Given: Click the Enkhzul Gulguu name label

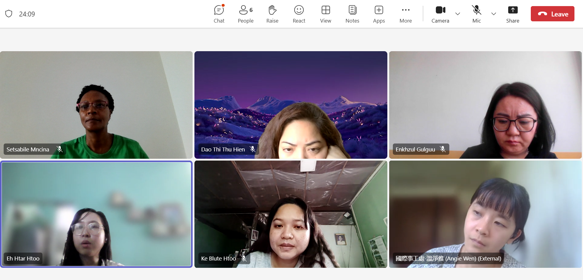Looking at the screenshot, I should coord(415,149).
